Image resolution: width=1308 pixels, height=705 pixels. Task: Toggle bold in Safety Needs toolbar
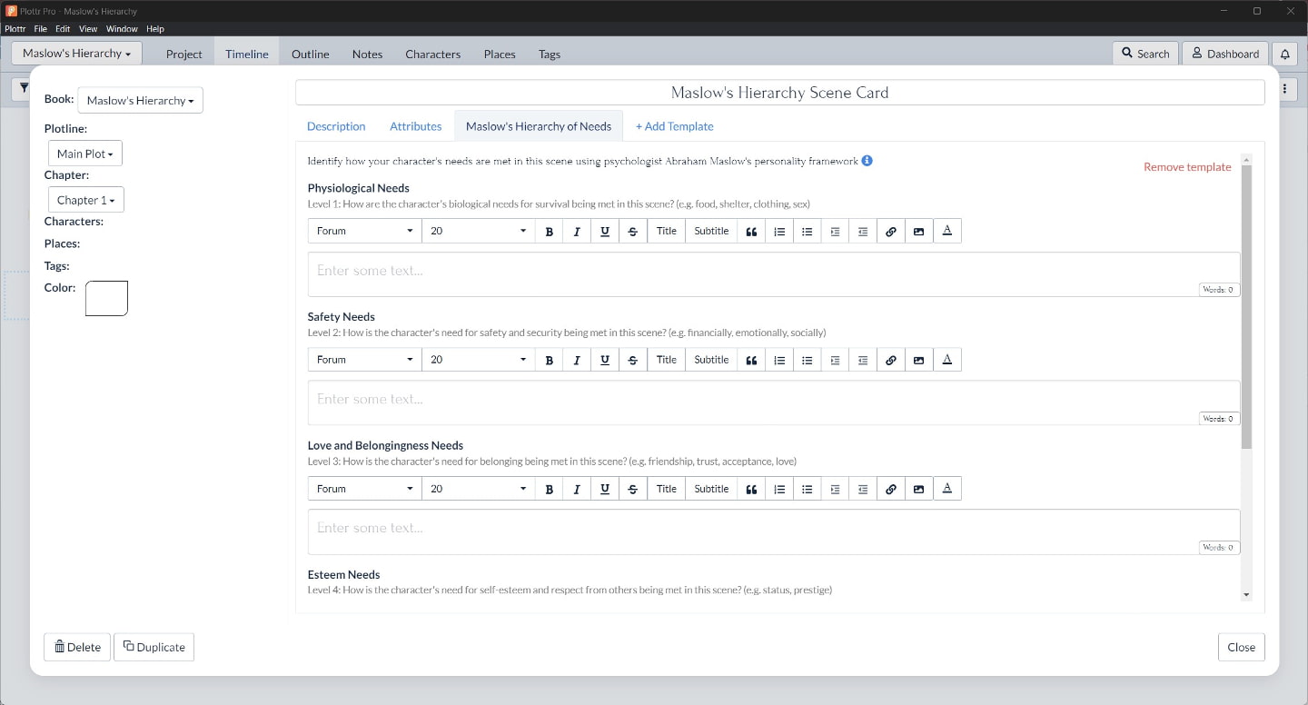tap(549, 360)
